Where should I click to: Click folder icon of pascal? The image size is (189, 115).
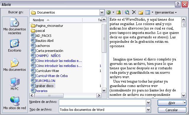33,31
